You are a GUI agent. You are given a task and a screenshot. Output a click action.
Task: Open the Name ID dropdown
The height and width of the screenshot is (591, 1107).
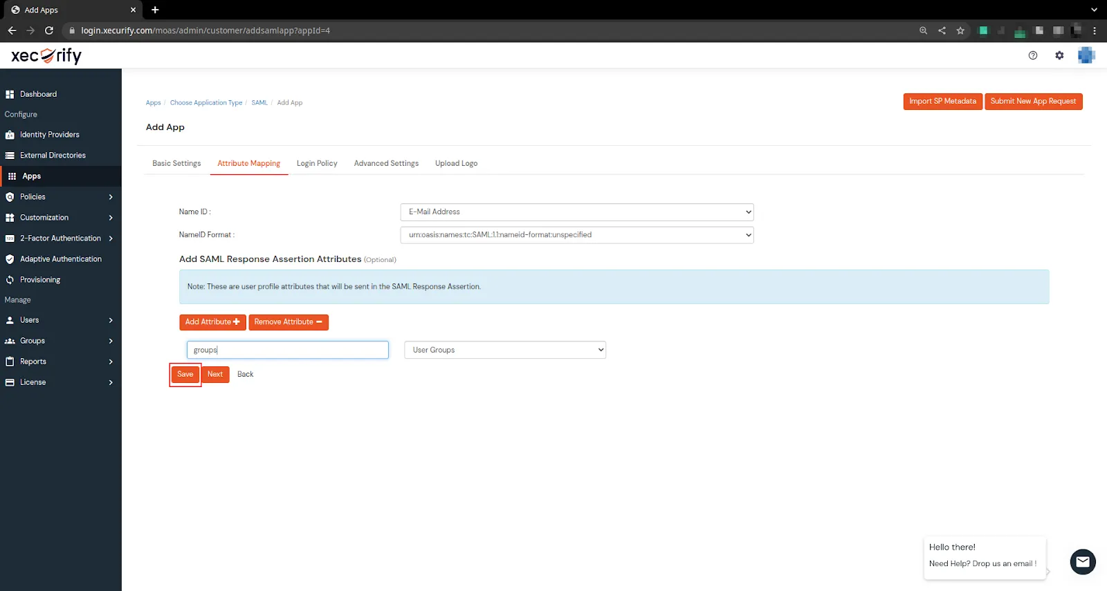click(x=576, y=212)
